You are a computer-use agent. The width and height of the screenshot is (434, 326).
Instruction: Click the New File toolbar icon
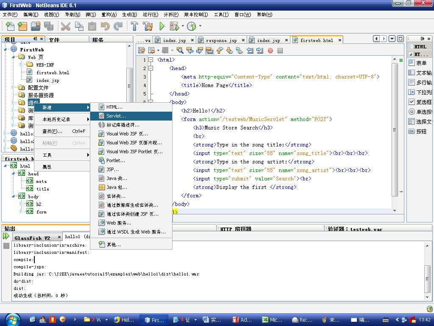(10, 26)
